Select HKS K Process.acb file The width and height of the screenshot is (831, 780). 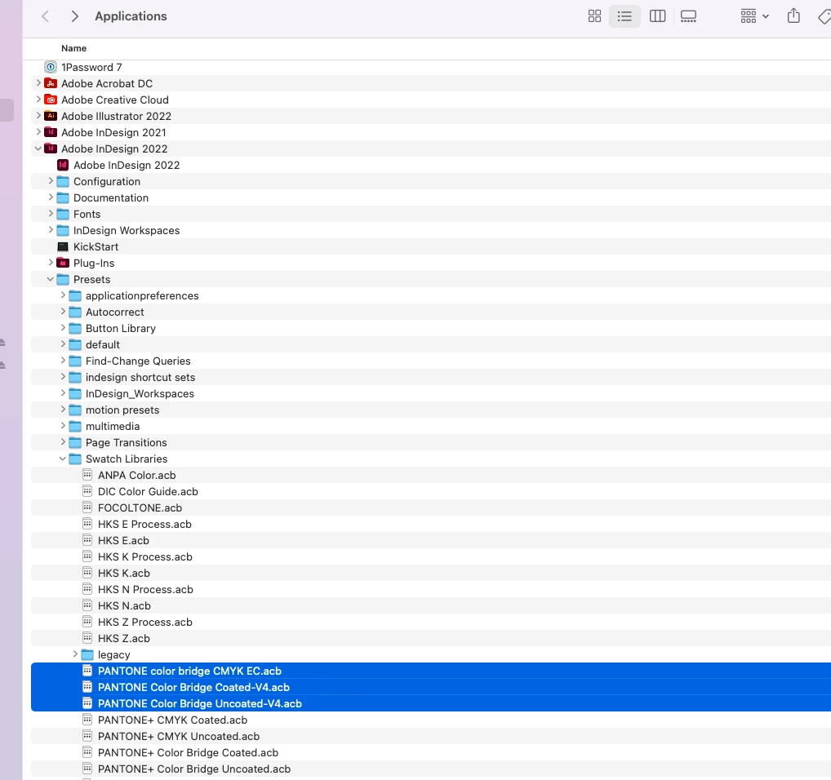click(x=431, y=556)
